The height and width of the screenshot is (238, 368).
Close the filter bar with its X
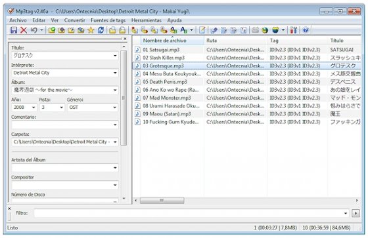9,208
